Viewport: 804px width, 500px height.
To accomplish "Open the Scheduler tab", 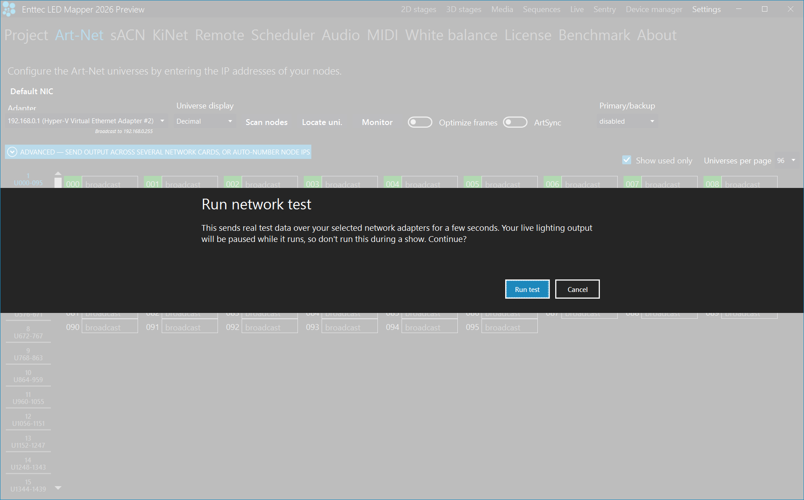I will (283, 35).
